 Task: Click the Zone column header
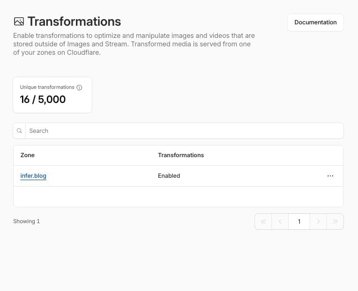(27, 155)
